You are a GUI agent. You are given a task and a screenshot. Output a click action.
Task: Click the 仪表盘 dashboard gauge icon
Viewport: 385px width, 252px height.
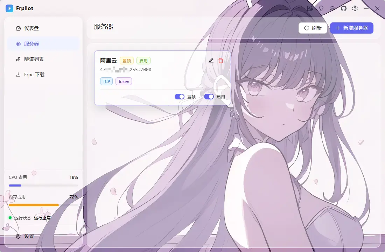pyautogui.click(x=18, y=28)
